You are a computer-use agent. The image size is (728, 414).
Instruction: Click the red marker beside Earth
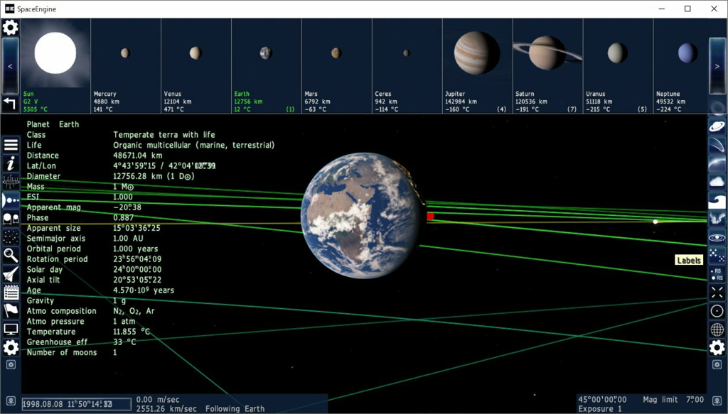[430, 216]
